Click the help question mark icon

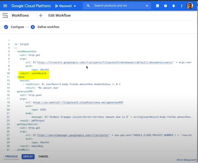pyautogui.click(x=165, y=6)
